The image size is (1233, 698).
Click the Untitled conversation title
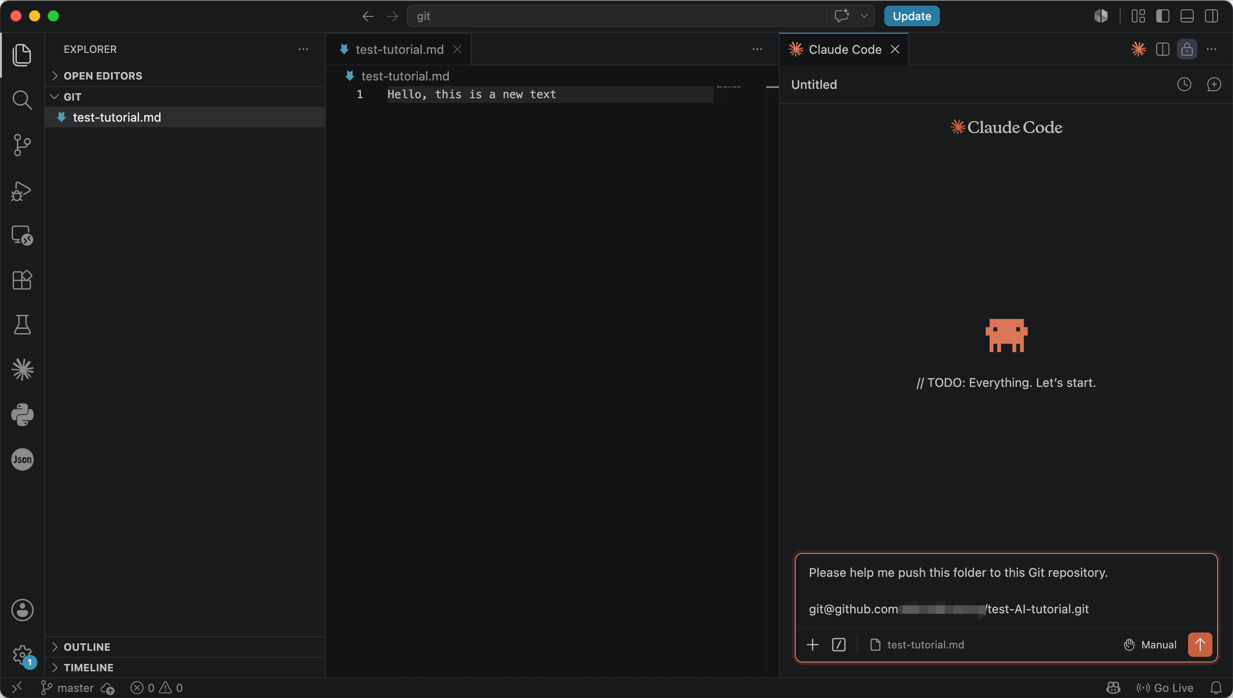click(814, 85)
